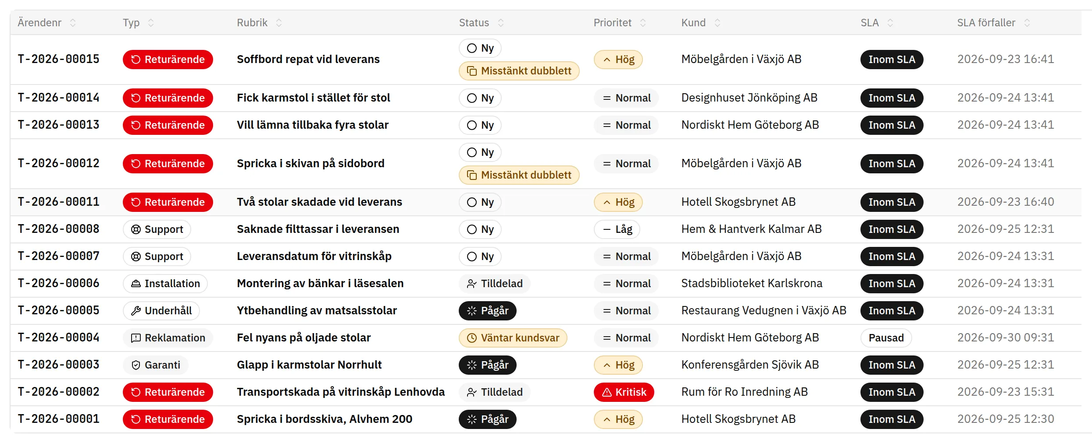Click Tilldelad status for Montering row

click(x=495, y=284)
